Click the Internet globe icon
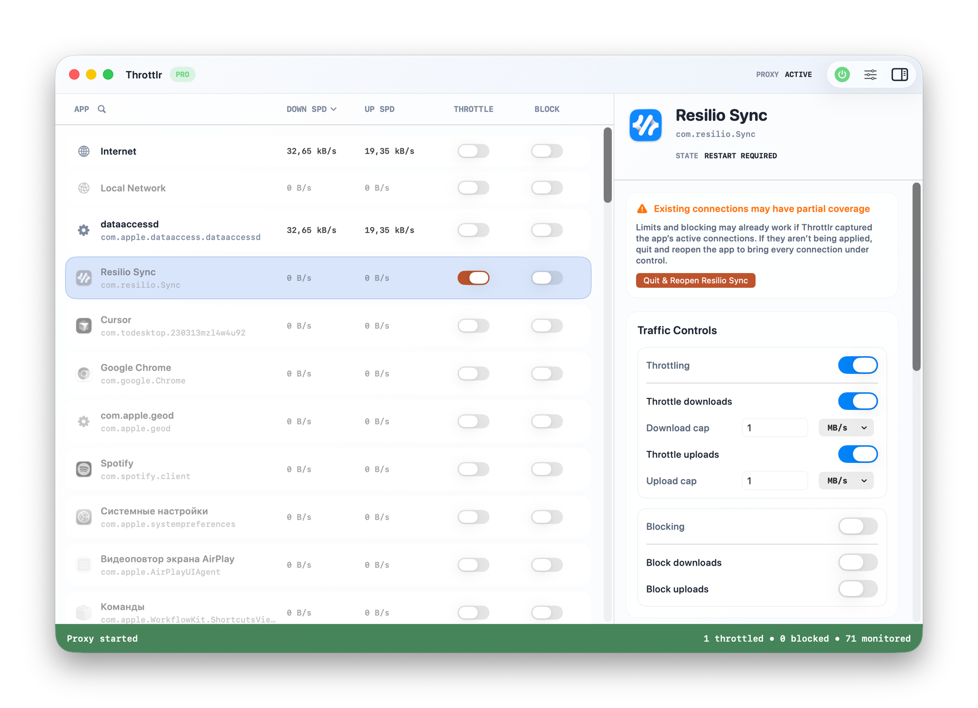 [84, 151]
